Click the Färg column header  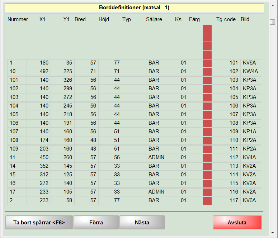[194, 19]
